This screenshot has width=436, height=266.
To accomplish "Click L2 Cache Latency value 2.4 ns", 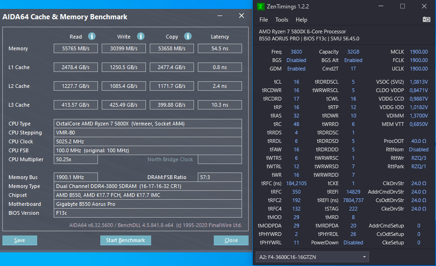I will pos(220,86).
